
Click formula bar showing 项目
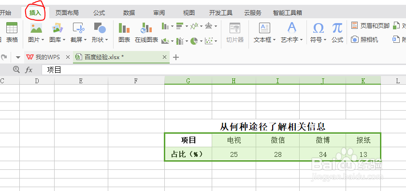point(224,70)
